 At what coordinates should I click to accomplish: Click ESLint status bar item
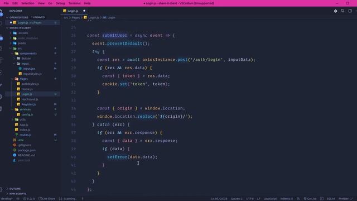(x=331, y=199)
